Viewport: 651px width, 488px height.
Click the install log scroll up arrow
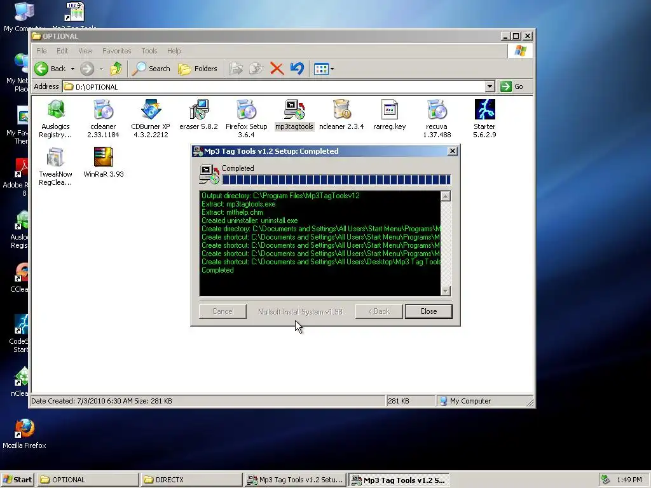446,196
